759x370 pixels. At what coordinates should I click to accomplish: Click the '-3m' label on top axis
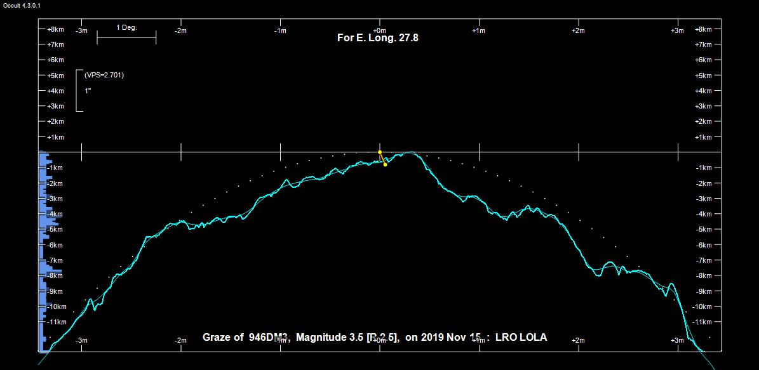(x=82, y=30)
